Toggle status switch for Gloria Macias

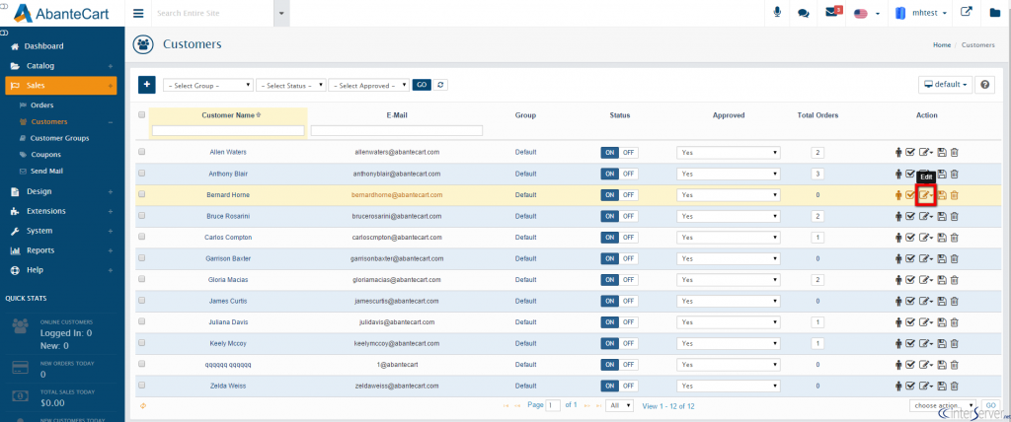pyautogui.click(x=620, y=280)
